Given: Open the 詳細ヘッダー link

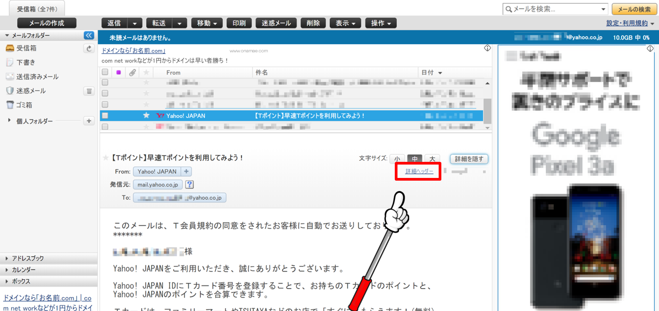Looking at the screenshot, I should pyautogui.click(x=419, y=171).
